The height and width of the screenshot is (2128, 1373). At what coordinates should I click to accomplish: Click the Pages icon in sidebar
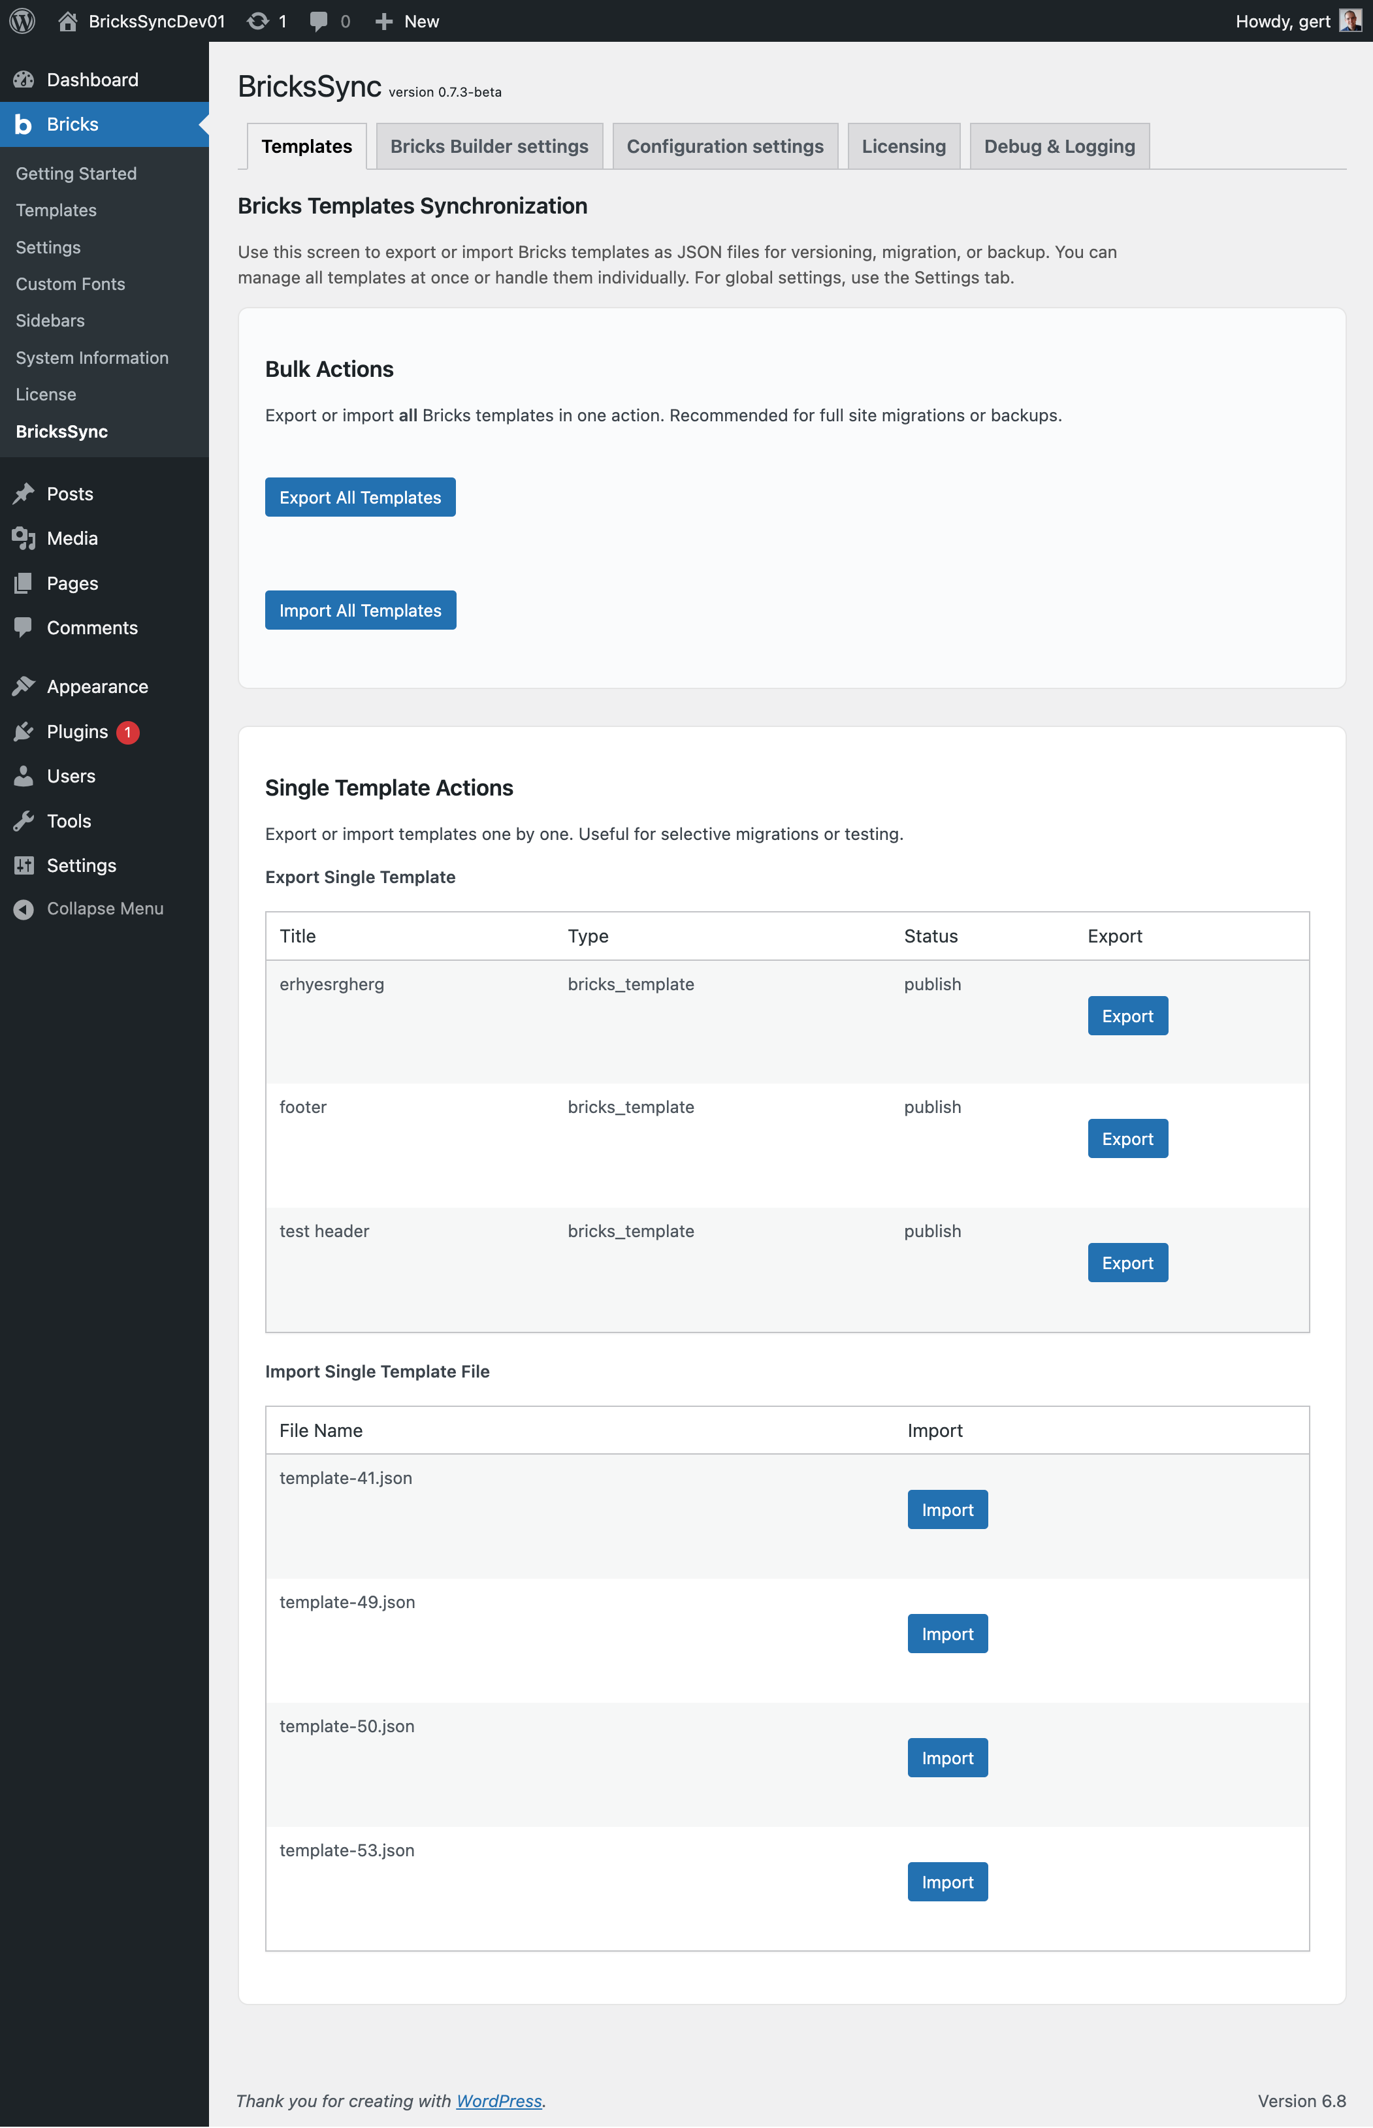point(23,583)
